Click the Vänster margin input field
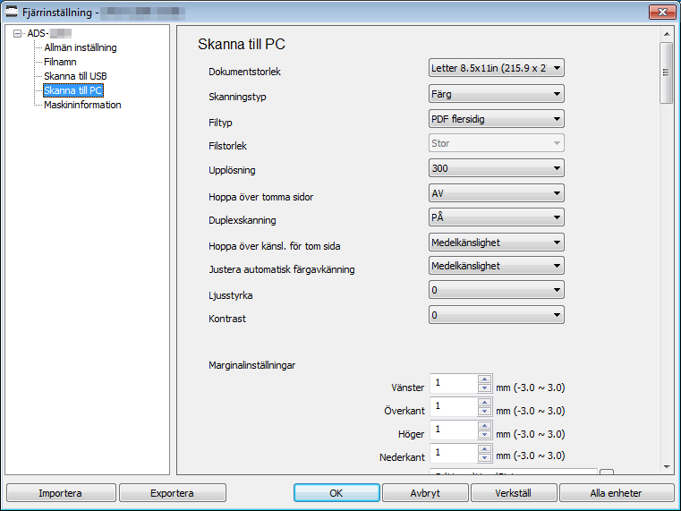This screenshot has width=681, height=511. pos(454,383)
